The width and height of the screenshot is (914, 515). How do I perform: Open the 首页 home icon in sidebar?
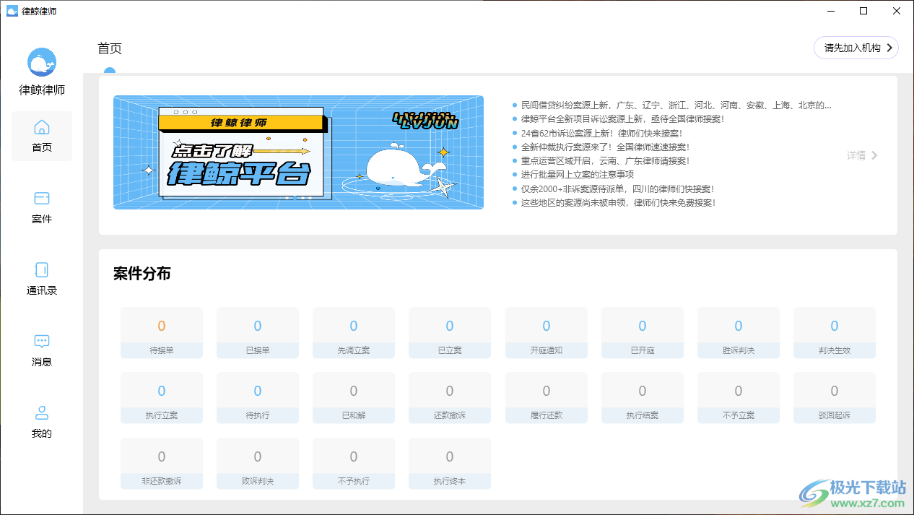click(41, 136)
